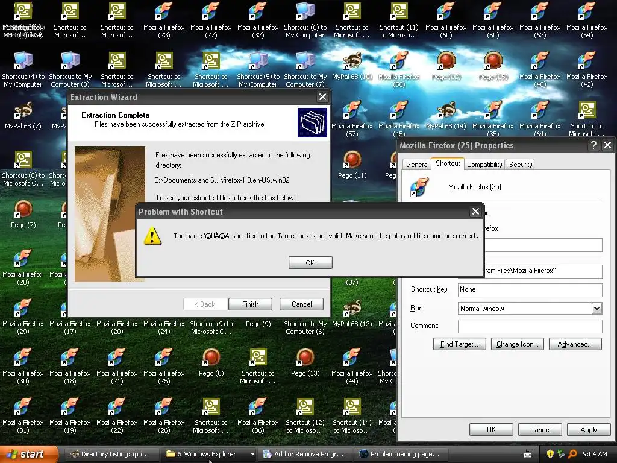
Task: Select Mozilla Firefox (28) desktop icon
Action: click(23, 268)
